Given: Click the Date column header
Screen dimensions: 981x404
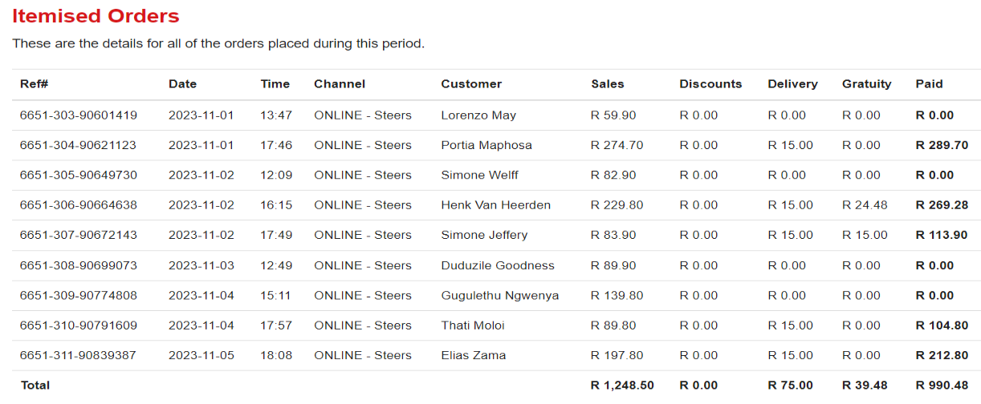Looking at the screenshot, I should 182,84.
